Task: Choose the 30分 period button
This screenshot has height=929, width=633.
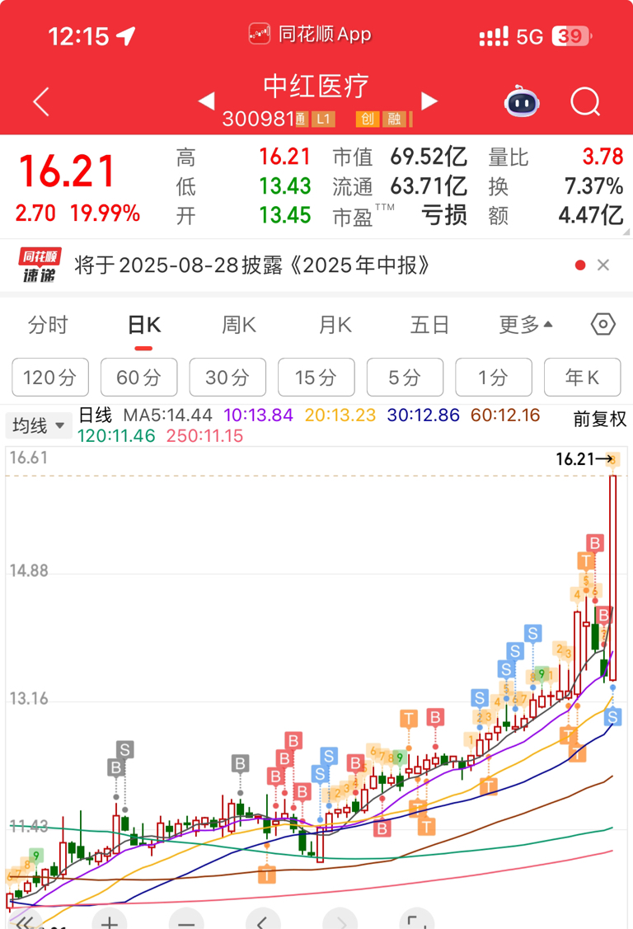Action: click(228, 377)
